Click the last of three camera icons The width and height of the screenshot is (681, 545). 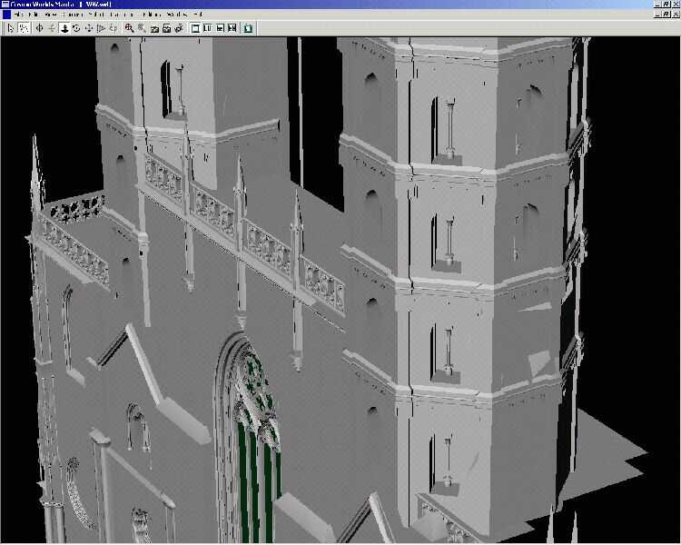(179, 28)
